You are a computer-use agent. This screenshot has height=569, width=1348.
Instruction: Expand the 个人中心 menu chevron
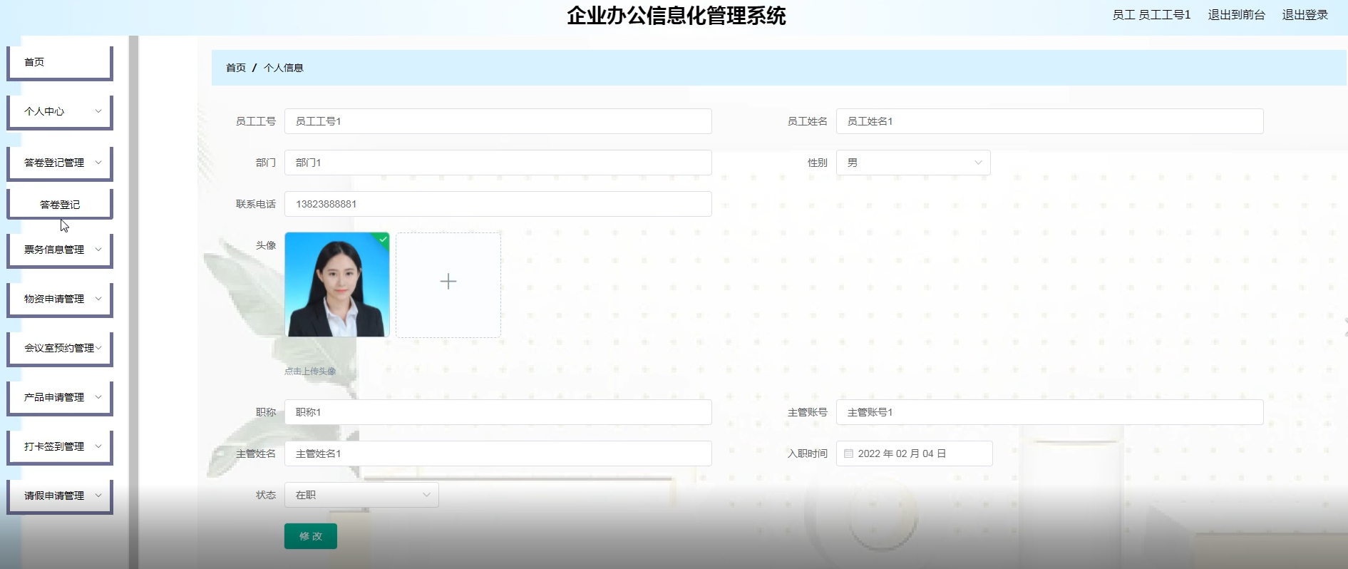click(x=98, y=111)
